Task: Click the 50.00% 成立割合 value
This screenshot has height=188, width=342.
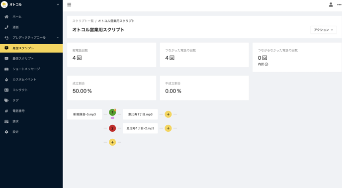Action: 82,91
